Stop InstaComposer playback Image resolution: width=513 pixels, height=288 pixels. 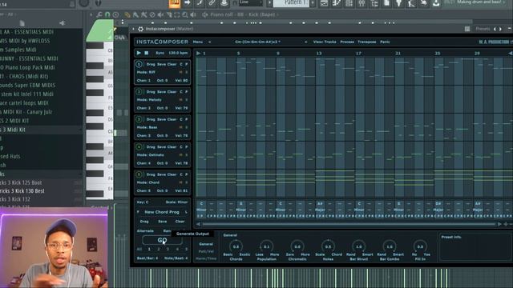click(147, 53)
